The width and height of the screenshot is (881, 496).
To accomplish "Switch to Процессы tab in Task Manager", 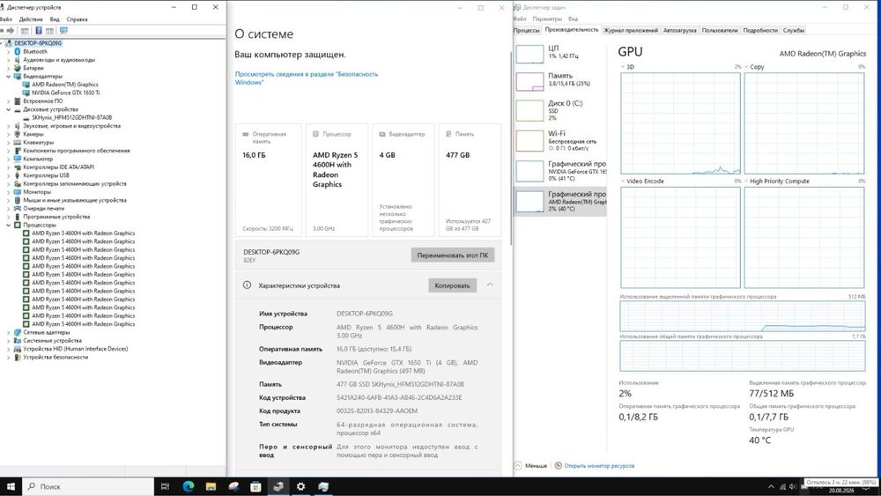I will click(x=527, y=30).
